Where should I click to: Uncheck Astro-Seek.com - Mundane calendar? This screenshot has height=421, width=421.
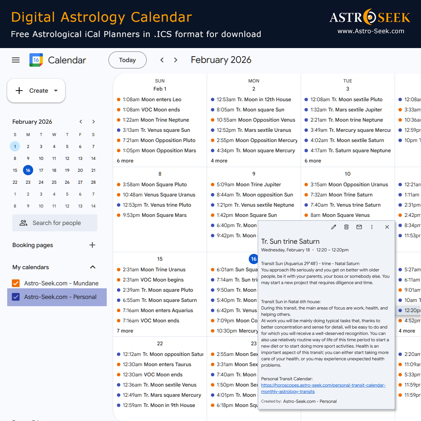click(16, 283)
